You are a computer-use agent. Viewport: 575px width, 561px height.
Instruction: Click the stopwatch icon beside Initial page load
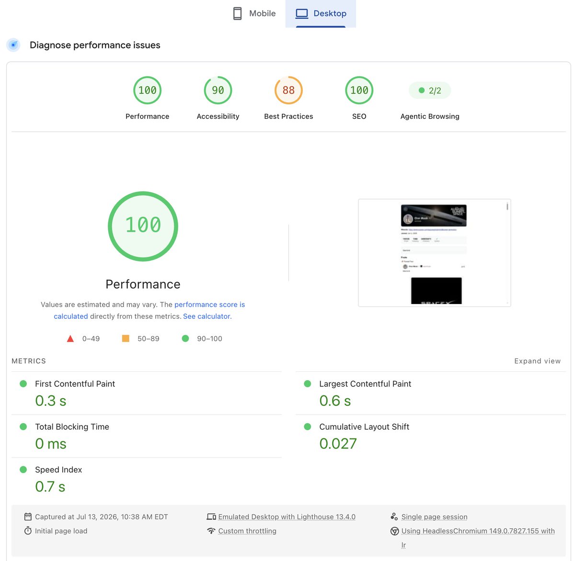(28, 531)
